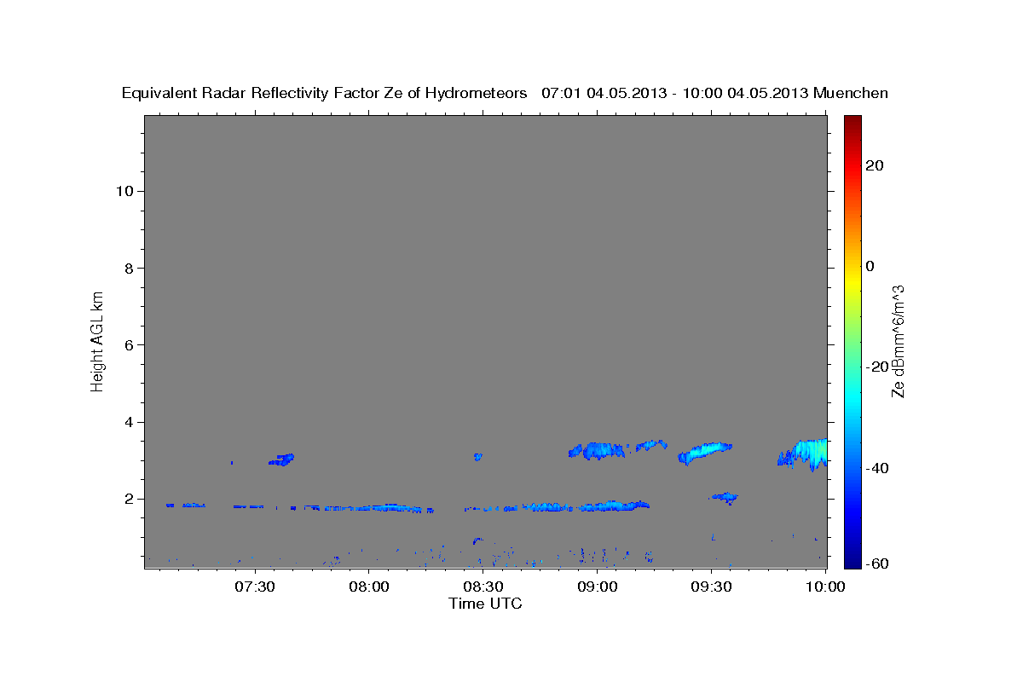Click the colorbar label '0'

click(x=870, y=266)
